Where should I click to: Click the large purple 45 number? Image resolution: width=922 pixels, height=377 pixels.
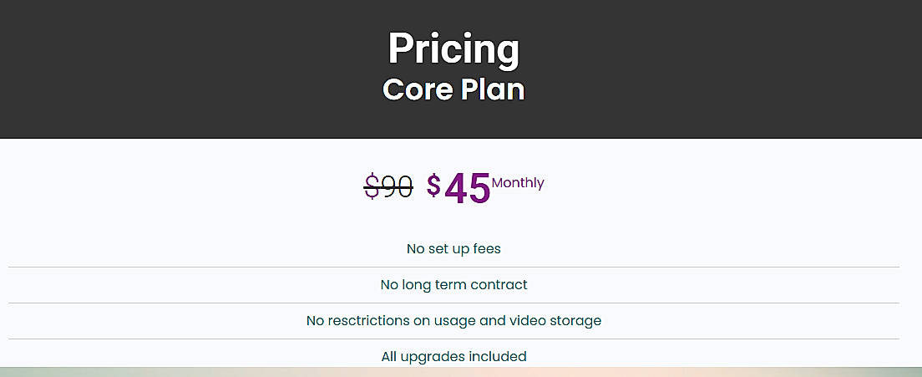(x=468, y=189)
